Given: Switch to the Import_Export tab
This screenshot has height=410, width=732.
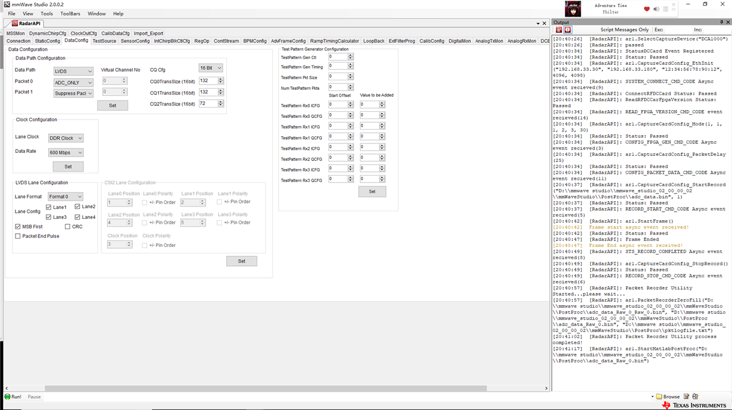Looking at the screenshot, I should click(148, 33).
